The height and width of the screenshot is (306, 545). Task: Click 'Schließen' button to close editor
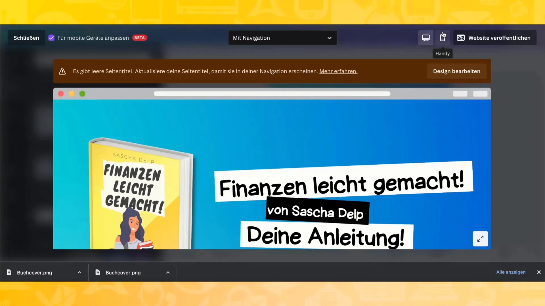point(26,37)
